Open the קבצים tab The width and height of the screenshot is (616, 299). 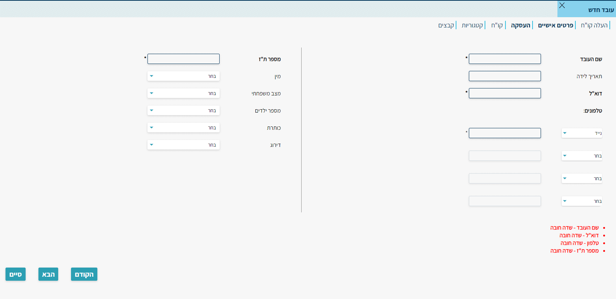tap(446, 25)
